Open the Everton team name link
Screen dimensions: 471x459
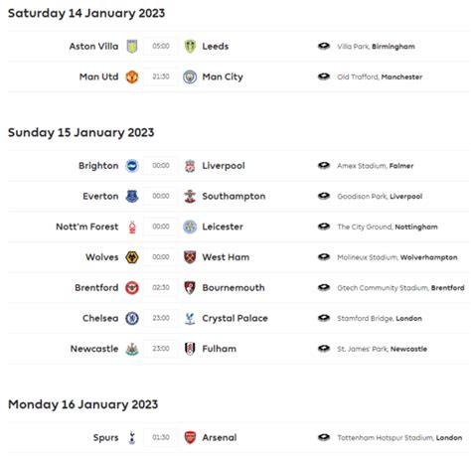[x=100, y=196]
